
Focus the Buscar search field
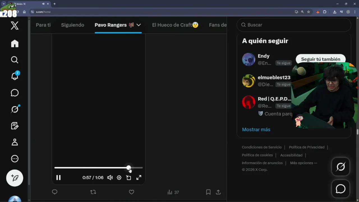[294, 25]
